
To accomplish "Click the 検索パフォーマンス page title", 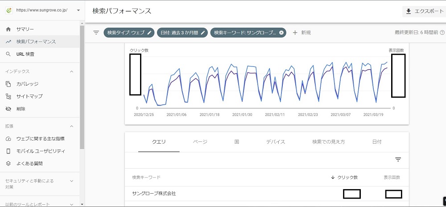I will (122, 11).
